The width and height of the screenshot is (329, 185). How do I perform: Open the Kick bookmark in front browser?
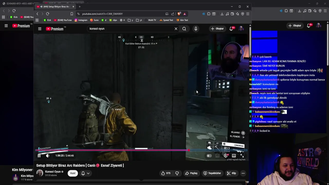(47, 20)
